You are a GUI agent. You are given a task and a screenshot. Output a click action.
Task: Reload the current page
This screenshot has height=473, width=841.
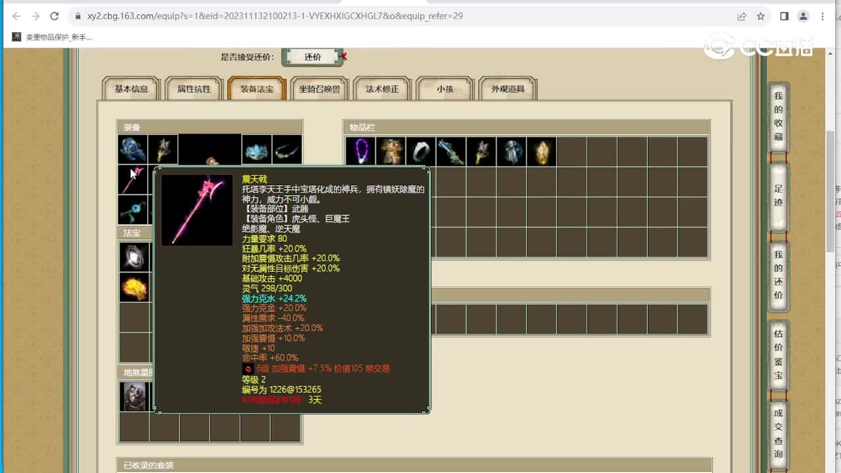pyautogui.click(x=55, y=16)
